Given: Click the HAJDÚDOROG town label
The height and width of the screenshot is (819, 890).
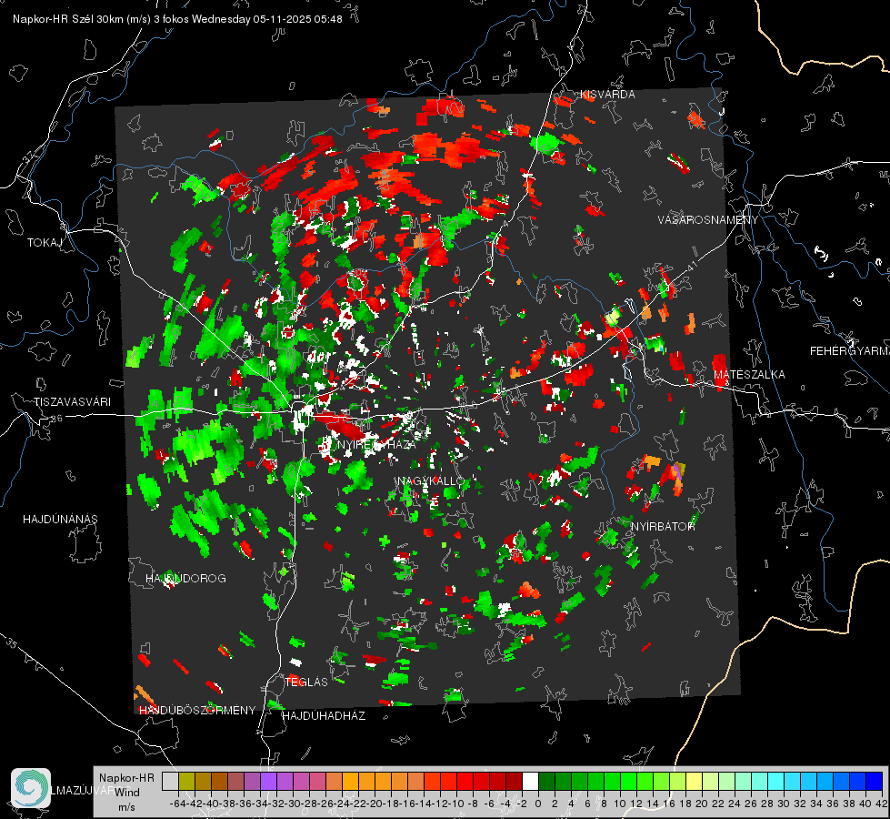Looking at the screenshot, I should [x=185, y=578].
